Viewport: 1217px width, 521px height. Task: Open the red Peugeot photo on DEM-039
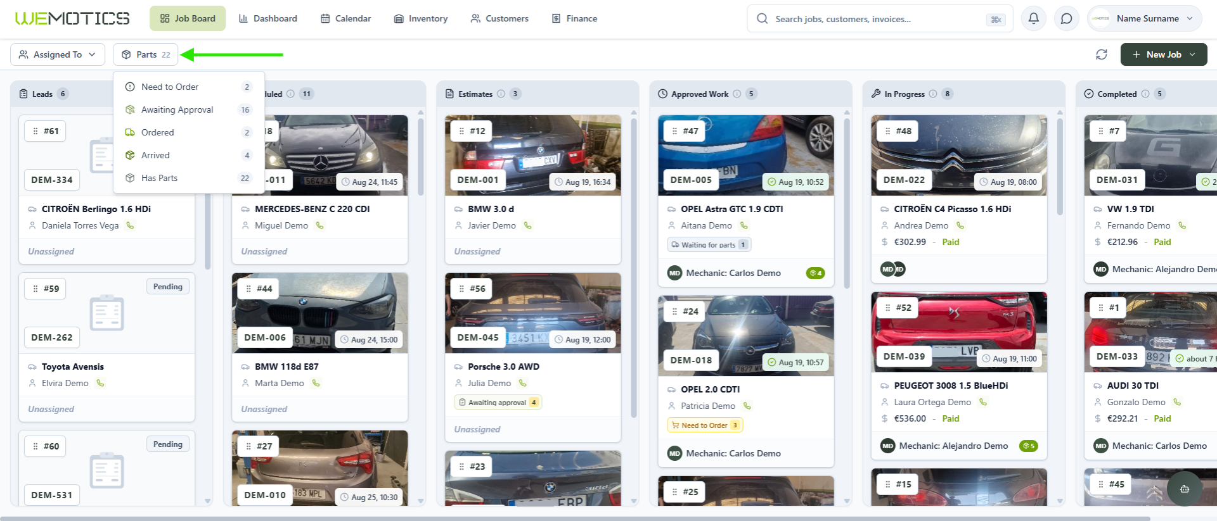[959, 332]
